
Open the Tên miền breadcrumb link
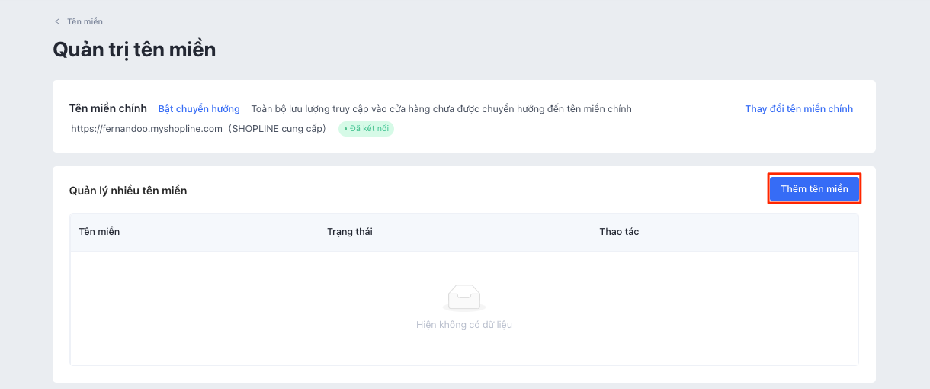pos(85,21)
